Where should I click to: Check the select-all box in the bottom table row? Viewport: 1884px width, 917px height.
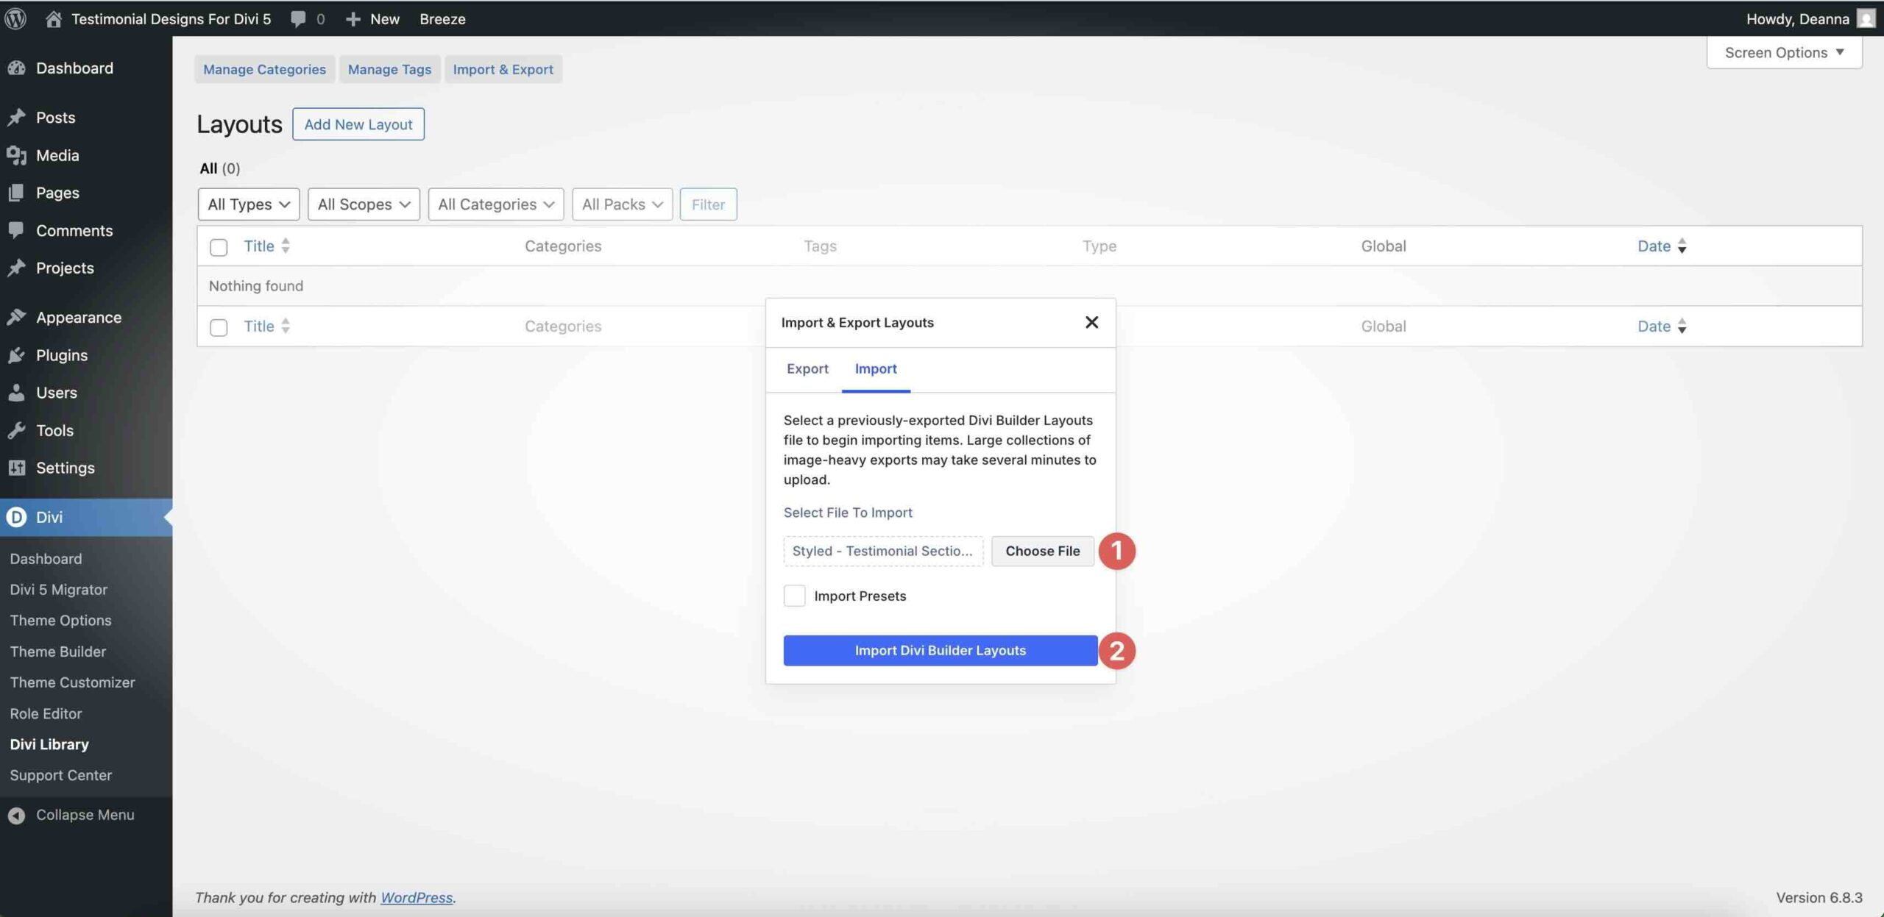click(218, 327)
